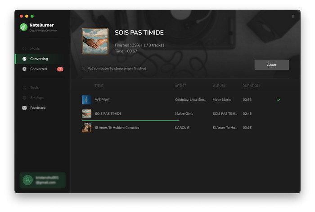Screen dimensions: 315x212
Task: Click SOIS PAS TIMIDE row thumbnail
Action: click(86, 113)
